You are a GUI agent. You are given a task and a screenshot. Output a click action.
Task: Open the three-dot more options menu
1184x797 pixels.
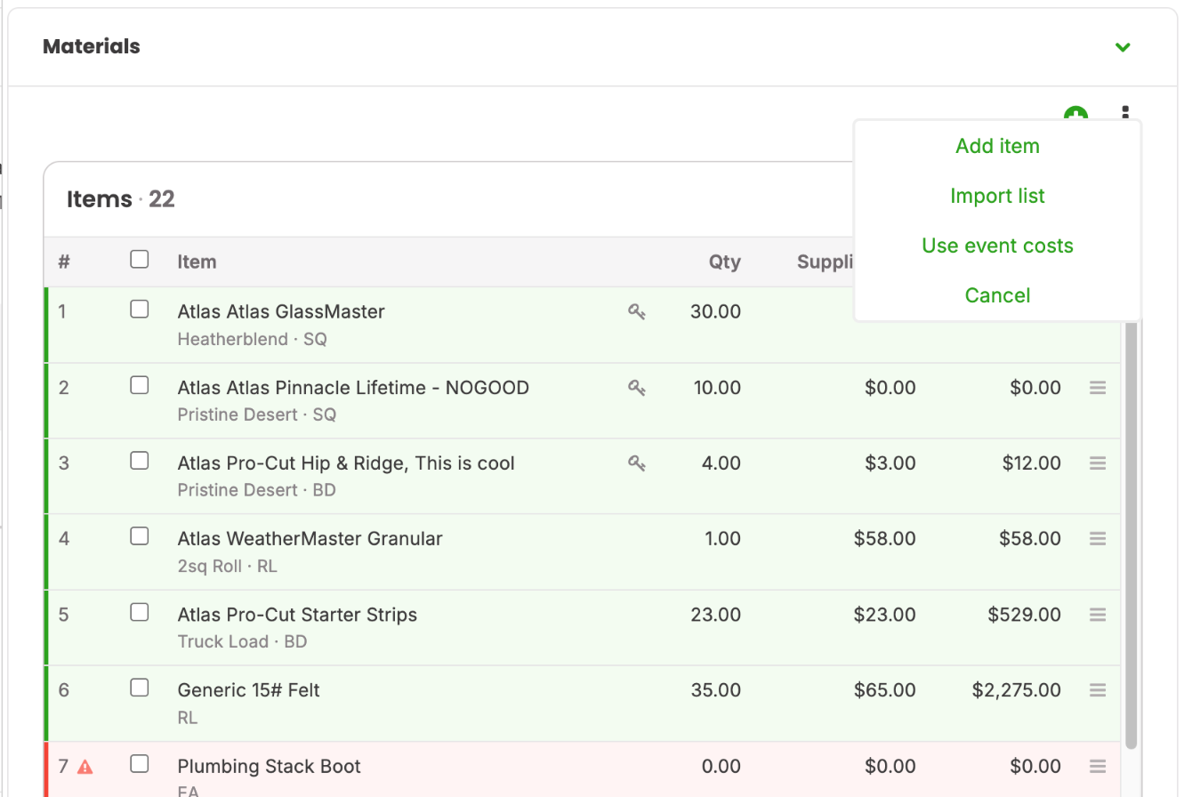point(1125,113)
